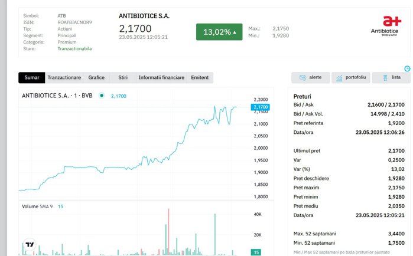Click the header Max. value 2,1750
The image size is (413, 256).
coord(281,28)
